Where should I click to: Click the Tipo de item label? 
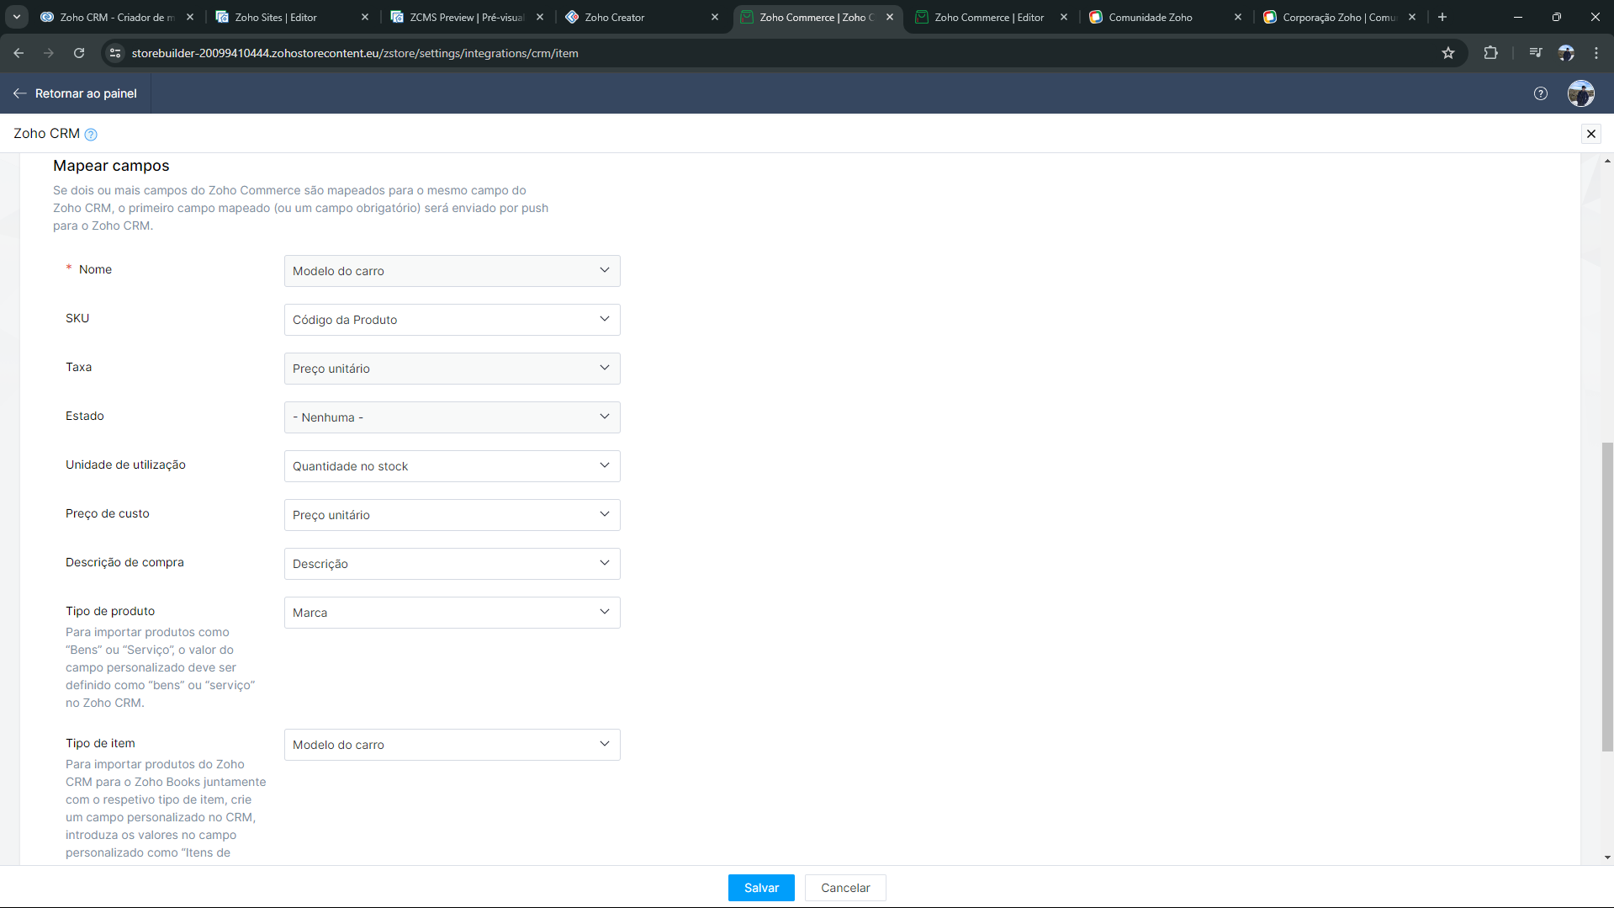pos(100,743)
